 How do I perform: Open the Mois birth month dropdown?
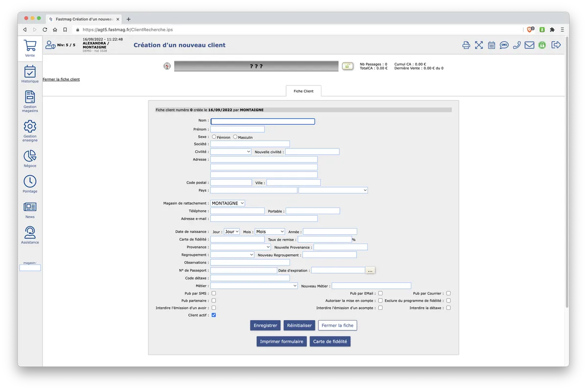tap(270, 231)
